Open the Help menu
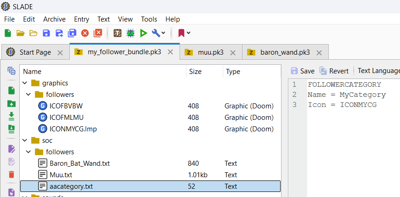This screenshot has height=197, width=400. pyautogui.click(x=173, y=19)
